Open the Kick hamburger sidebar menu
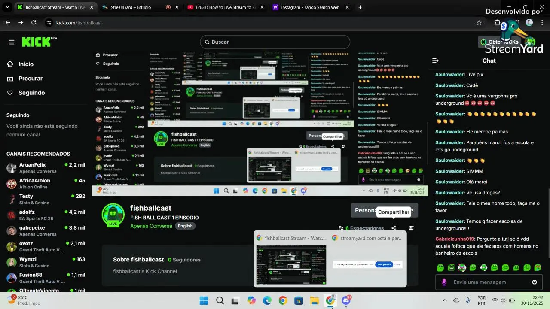 12,42
